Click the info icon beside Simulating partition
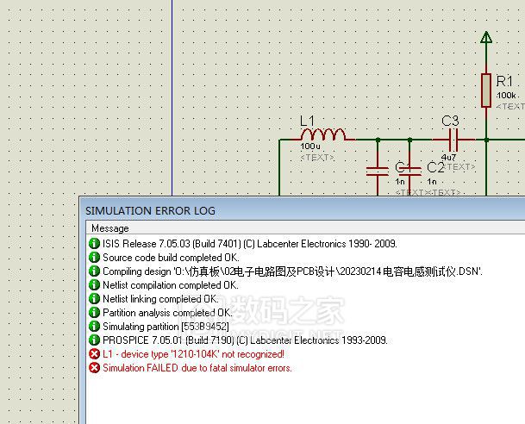Image resolution: width=525 pixels, height=424 pixels. point(95,327)
